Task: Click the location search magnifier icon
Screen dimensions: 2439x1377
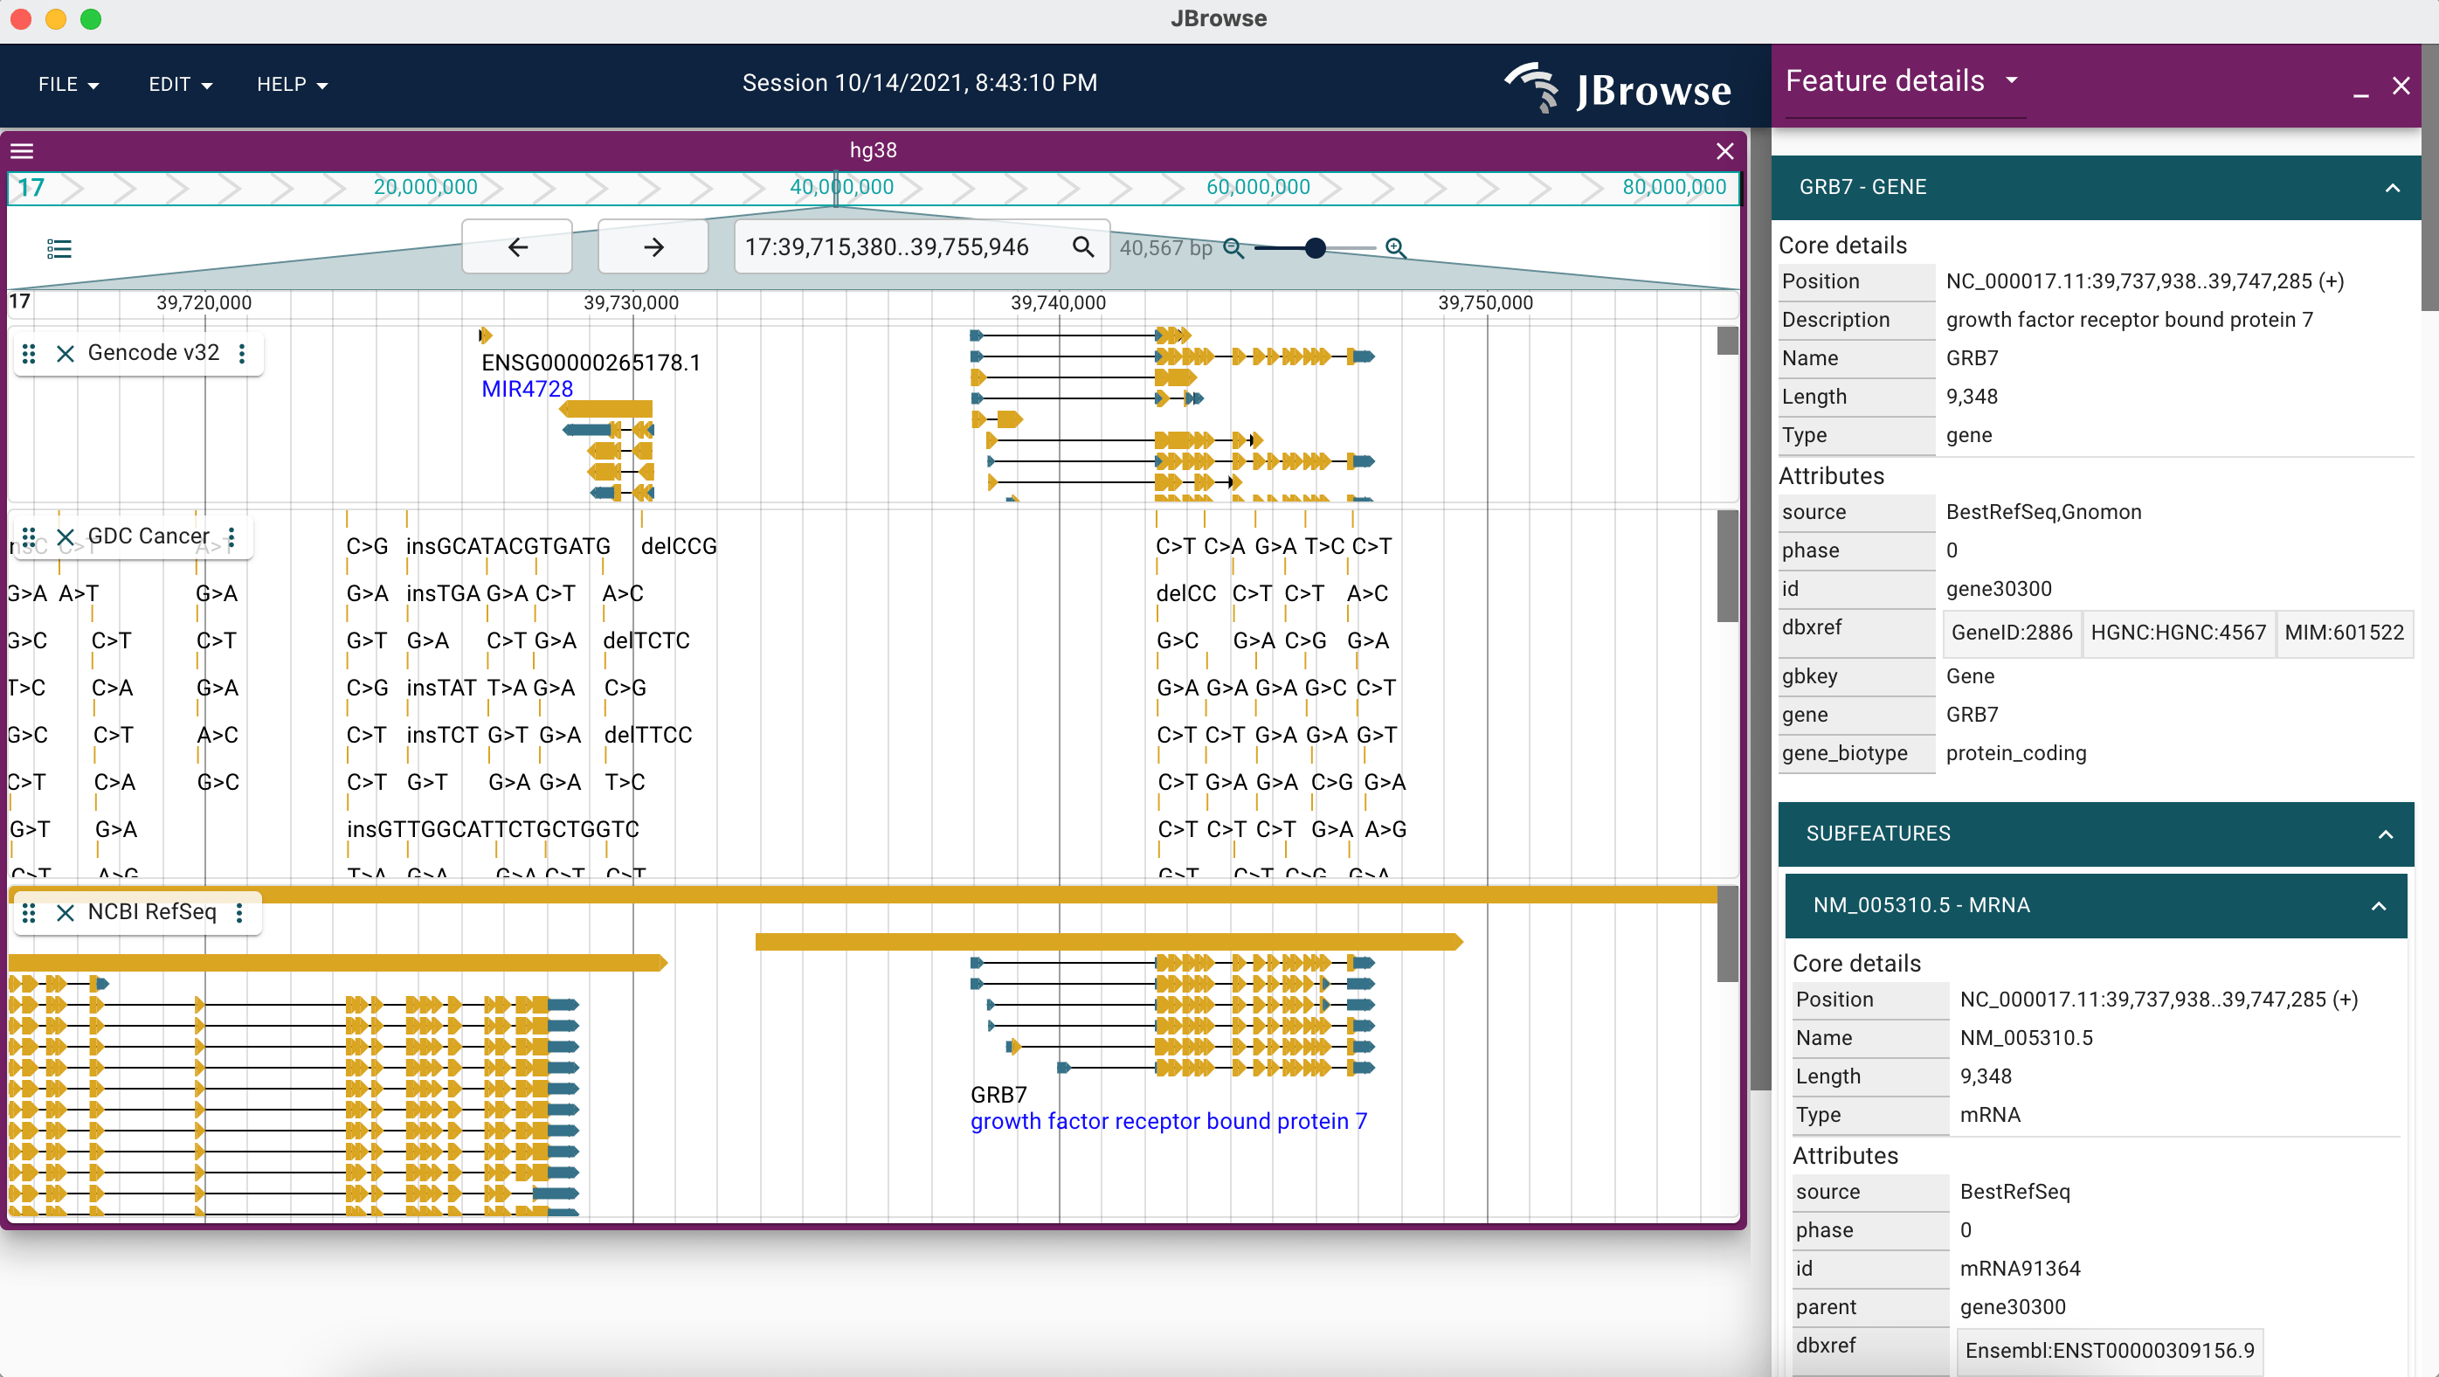Action: (1083, 247)
